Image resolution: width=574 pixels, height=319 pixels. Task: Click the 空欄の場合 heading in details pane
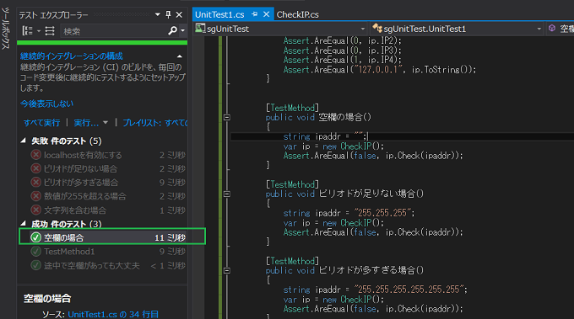pos(47,299)
